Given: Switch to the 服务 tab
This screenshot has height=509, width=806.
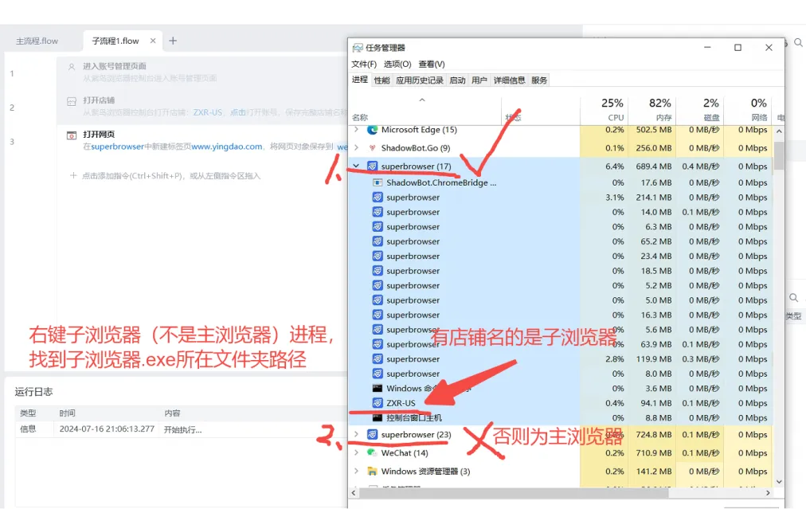Looking at the screenshot, I should pyautogui.click(x=539, y=80).
